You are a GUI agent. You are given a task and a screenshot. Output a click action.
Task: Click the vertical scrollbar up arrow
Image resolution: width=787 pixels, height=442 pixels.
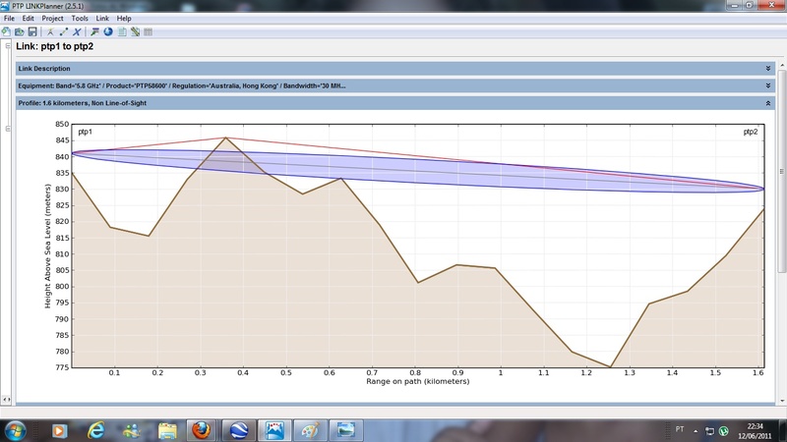(x=782, y=66)
